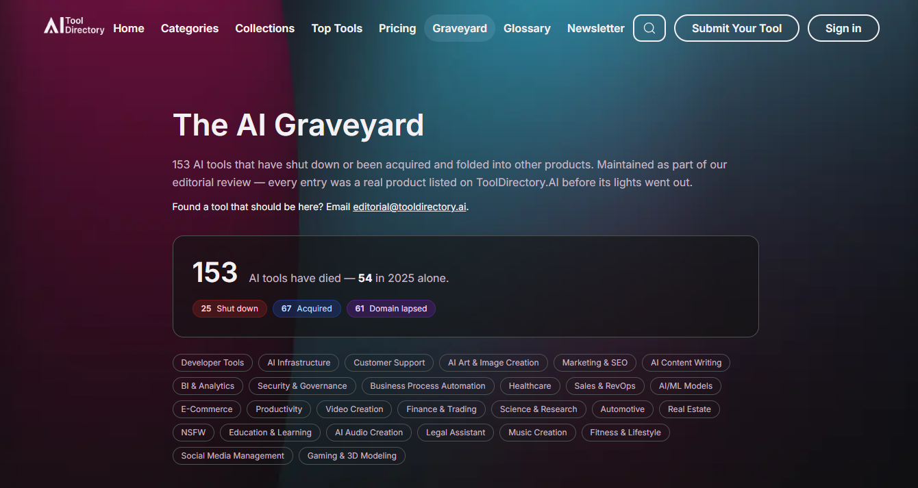This screenshot has width=918, height=488.
Task: Select Business Process Automation chip
Action: click(427, 386)
